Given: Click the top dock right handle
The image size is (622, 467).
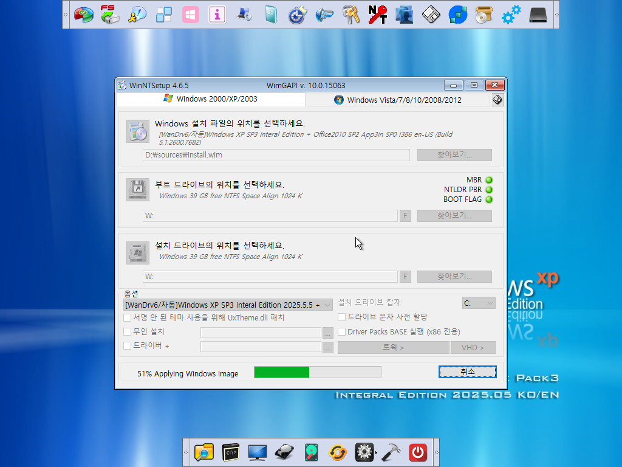Looking at the screenshot, I should tap(556, 15).
